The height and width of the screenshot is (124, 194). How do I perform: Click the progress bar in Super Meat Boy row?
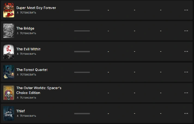82,10
